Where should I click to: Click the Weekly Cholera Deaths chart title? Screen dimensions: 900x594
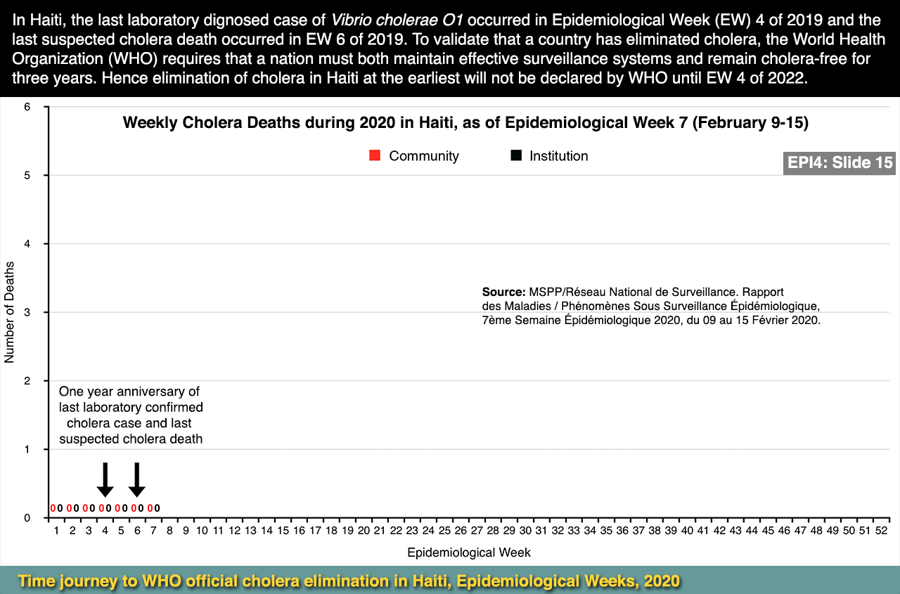[x=465, y=123]
